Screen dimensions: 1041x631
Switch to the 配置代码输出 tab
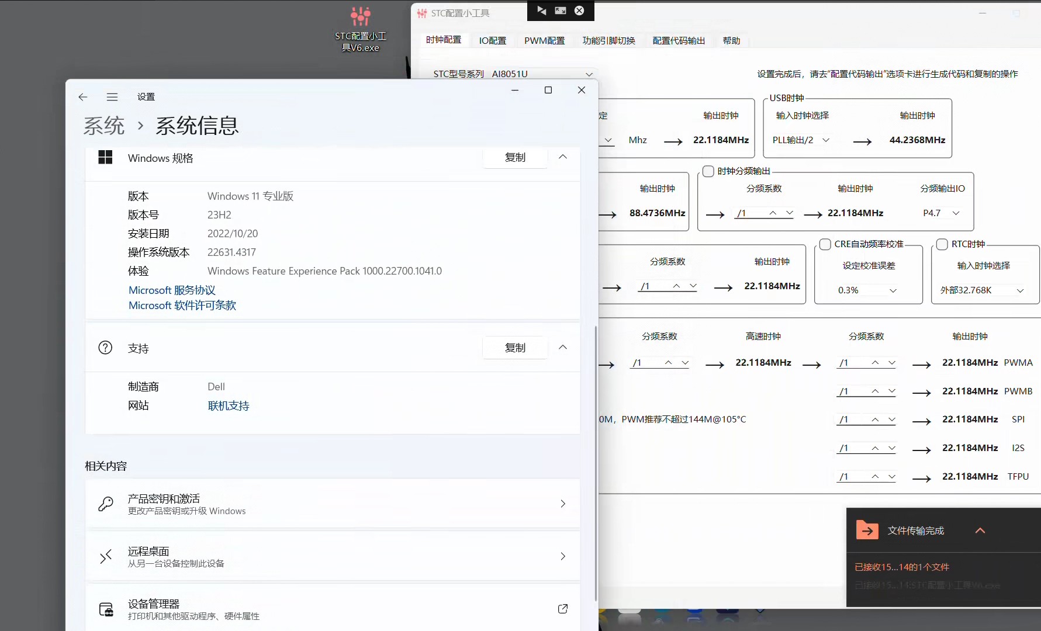[679, 40]
